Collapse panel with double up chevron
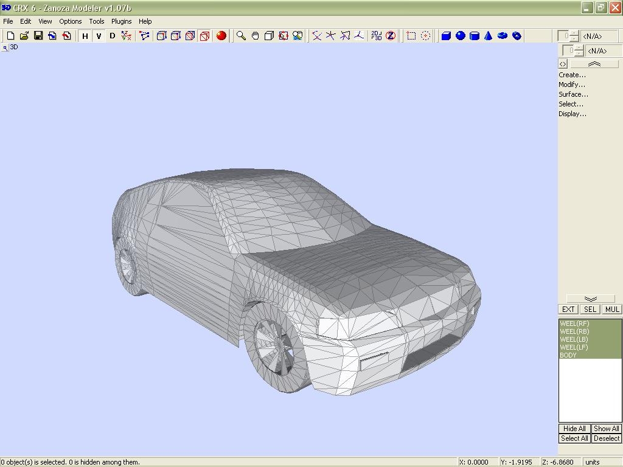623x467 pixels. [594, 64]
